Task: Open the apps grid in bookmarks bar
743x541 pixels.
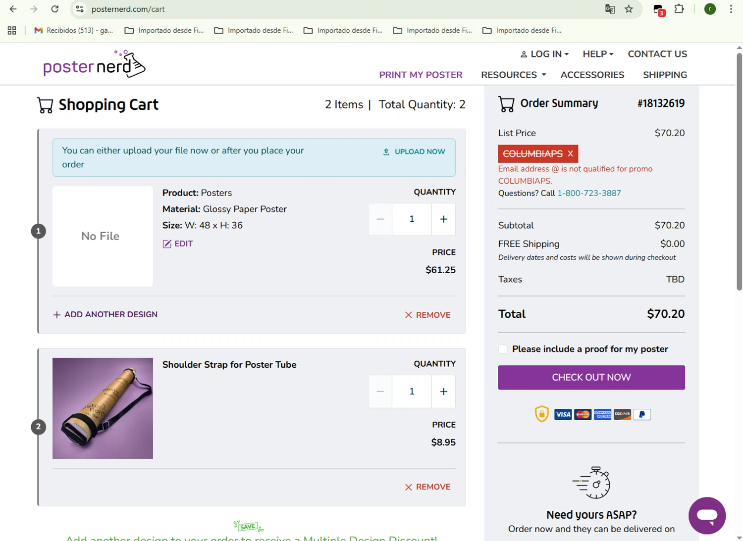Action: (12, 30)
